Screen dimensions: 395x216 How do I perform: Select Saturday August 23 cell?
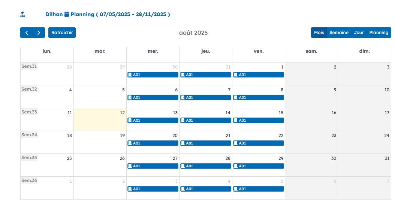311,144
